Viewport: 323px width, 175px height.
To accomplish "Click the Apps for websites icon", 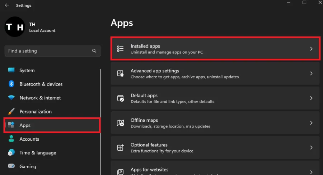I will 120,172.
